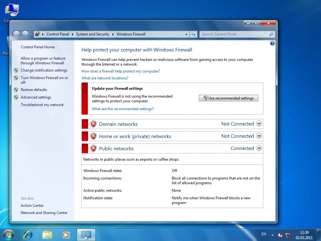Click the EN language indicator
This screenshot has height=241, width=321.
pos(264,234)
